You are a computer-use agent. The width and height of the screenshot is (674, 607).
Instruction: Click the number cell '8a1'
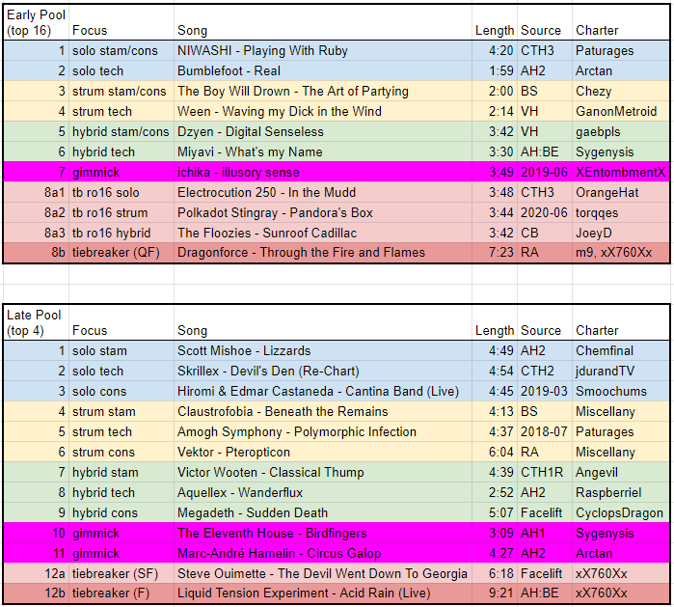pos(36,192)
